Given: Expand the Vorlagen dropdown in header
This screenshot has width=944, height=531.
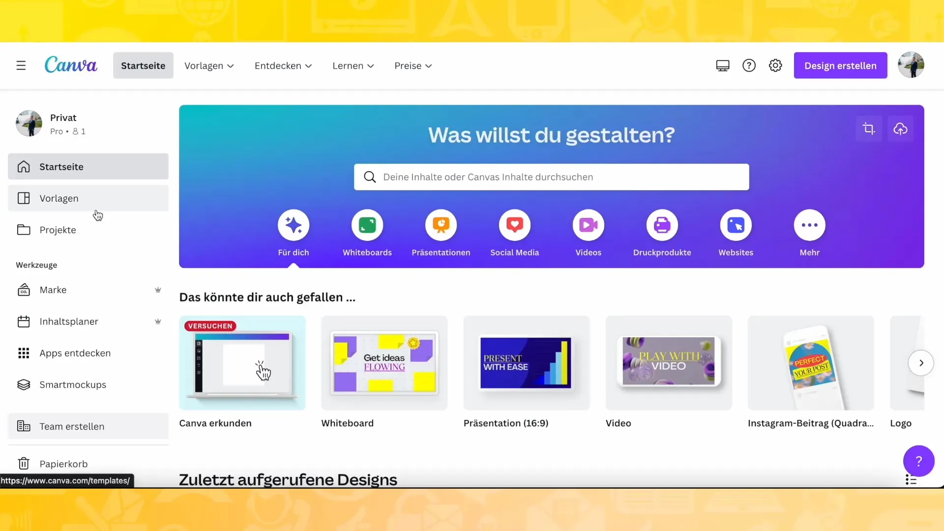Looking at the screenshot, I should (209, 66).
